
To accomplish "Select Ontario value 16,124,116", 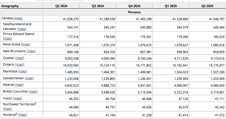I will click(x=107, y=66).
